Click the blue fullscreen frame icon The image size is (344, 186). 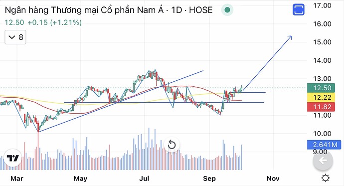point(298,10)
